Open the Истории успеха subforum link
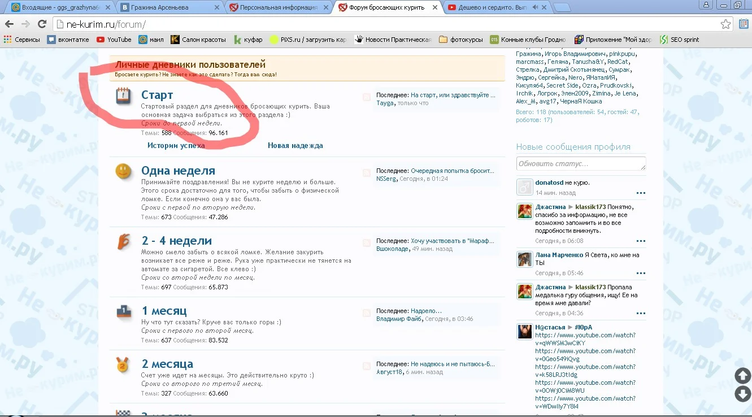The image size is (752, 417). [176, 146]
